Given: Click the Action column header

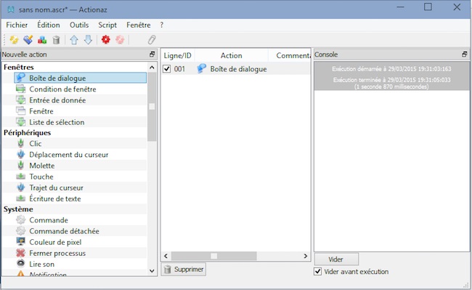Looking at the screenshot, I should coord(231,55).
